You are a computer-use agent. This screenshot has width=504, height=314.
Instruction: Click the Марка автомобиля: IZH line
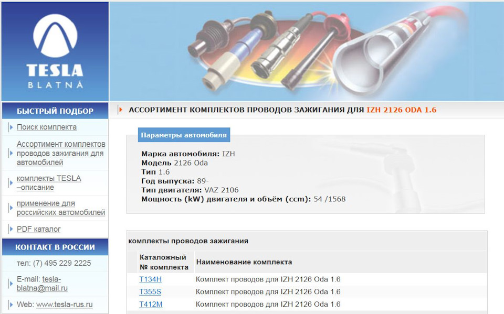click(188, 154)
